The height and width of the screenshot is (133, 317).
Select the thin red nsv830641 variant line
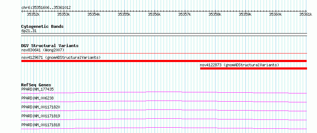164,53
